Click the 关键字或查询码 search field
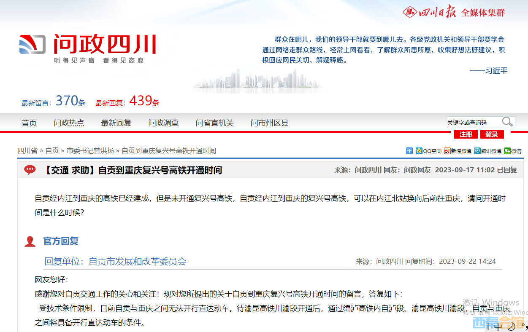528x332 pixels. pyautogui.click(x=473, y=123)
